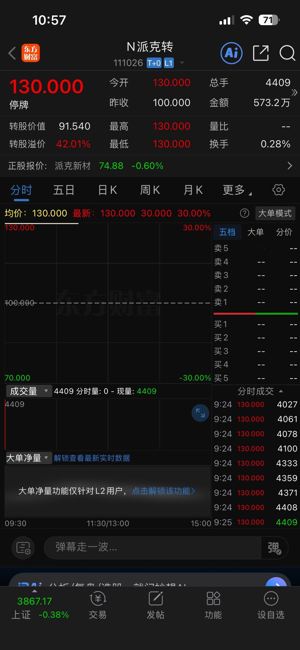Tap 设自选 add to watchlist
The height and width of the screenshot is (650, 300).
tap(271, 605)
